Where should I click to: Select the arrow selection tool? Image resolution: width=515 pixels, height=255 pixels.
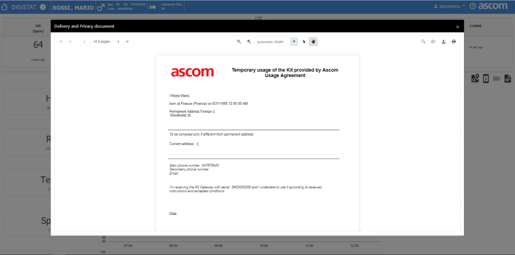tap(304, 42)
